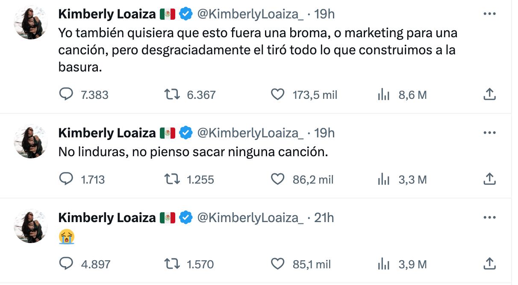The width and height of the screenshot is (518, 285).
Task: Open the 21h timestamp of the third tweet
Action: [324, 218]
